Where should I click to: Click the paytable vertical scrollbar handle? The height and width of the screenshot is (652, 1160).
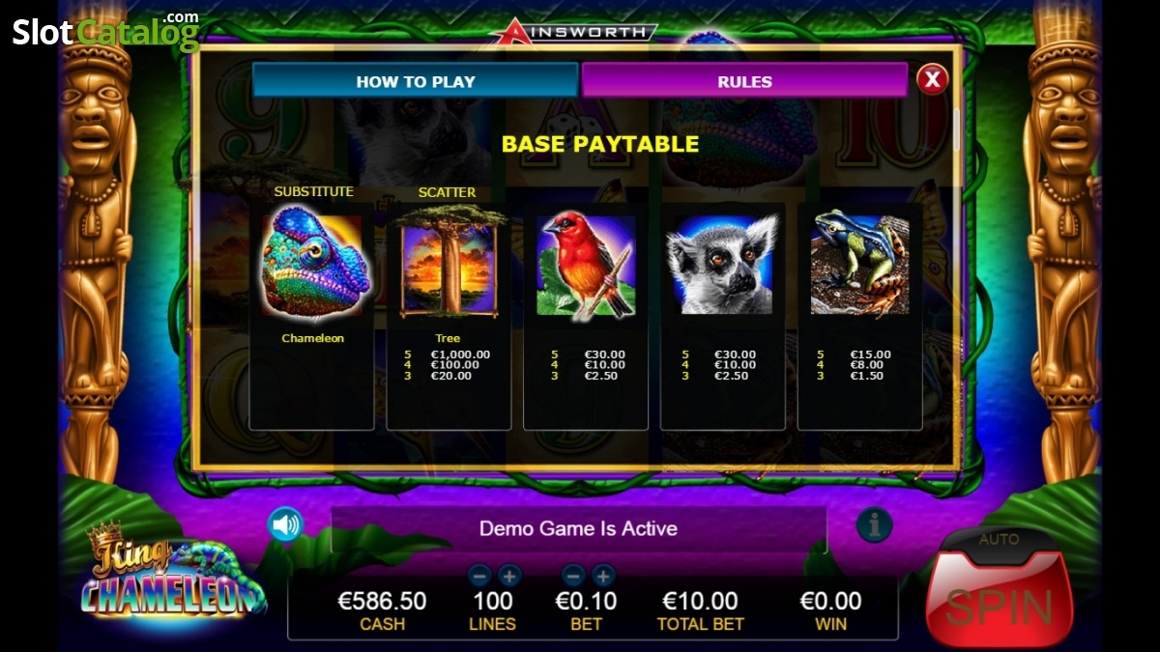tap(957, 129)
